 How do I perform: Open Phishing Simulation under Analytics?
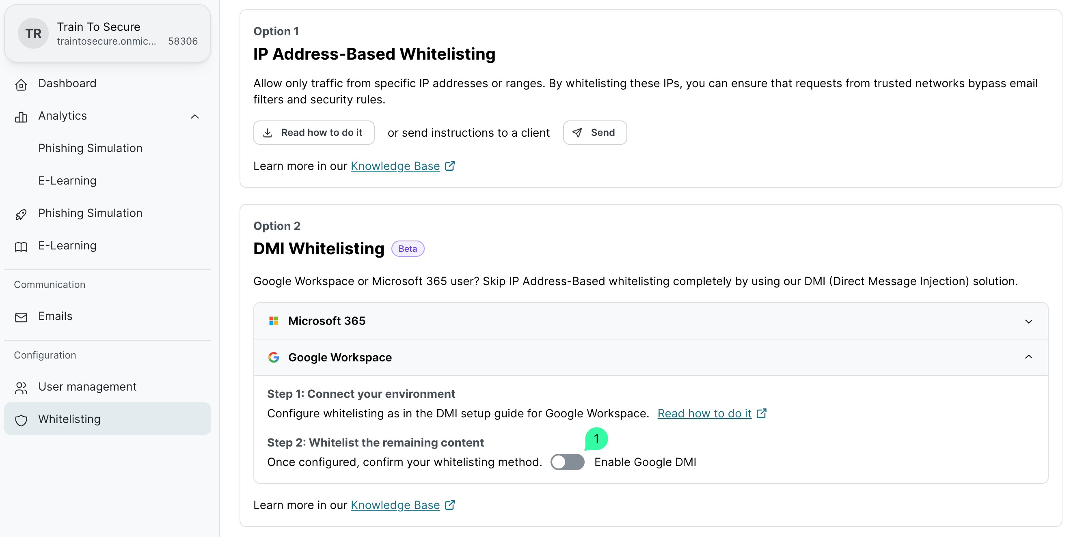(x=90, y=148)
